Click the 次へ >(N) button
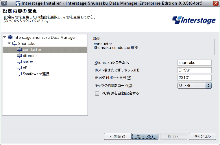Viewport: 220px width, 145px height. pos(145,136)
